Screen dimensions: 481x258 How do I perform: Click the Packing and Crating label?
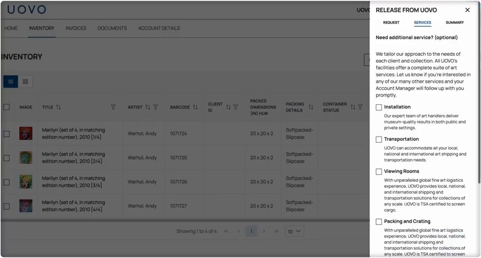pyautogui.click(x=407, y=222)
